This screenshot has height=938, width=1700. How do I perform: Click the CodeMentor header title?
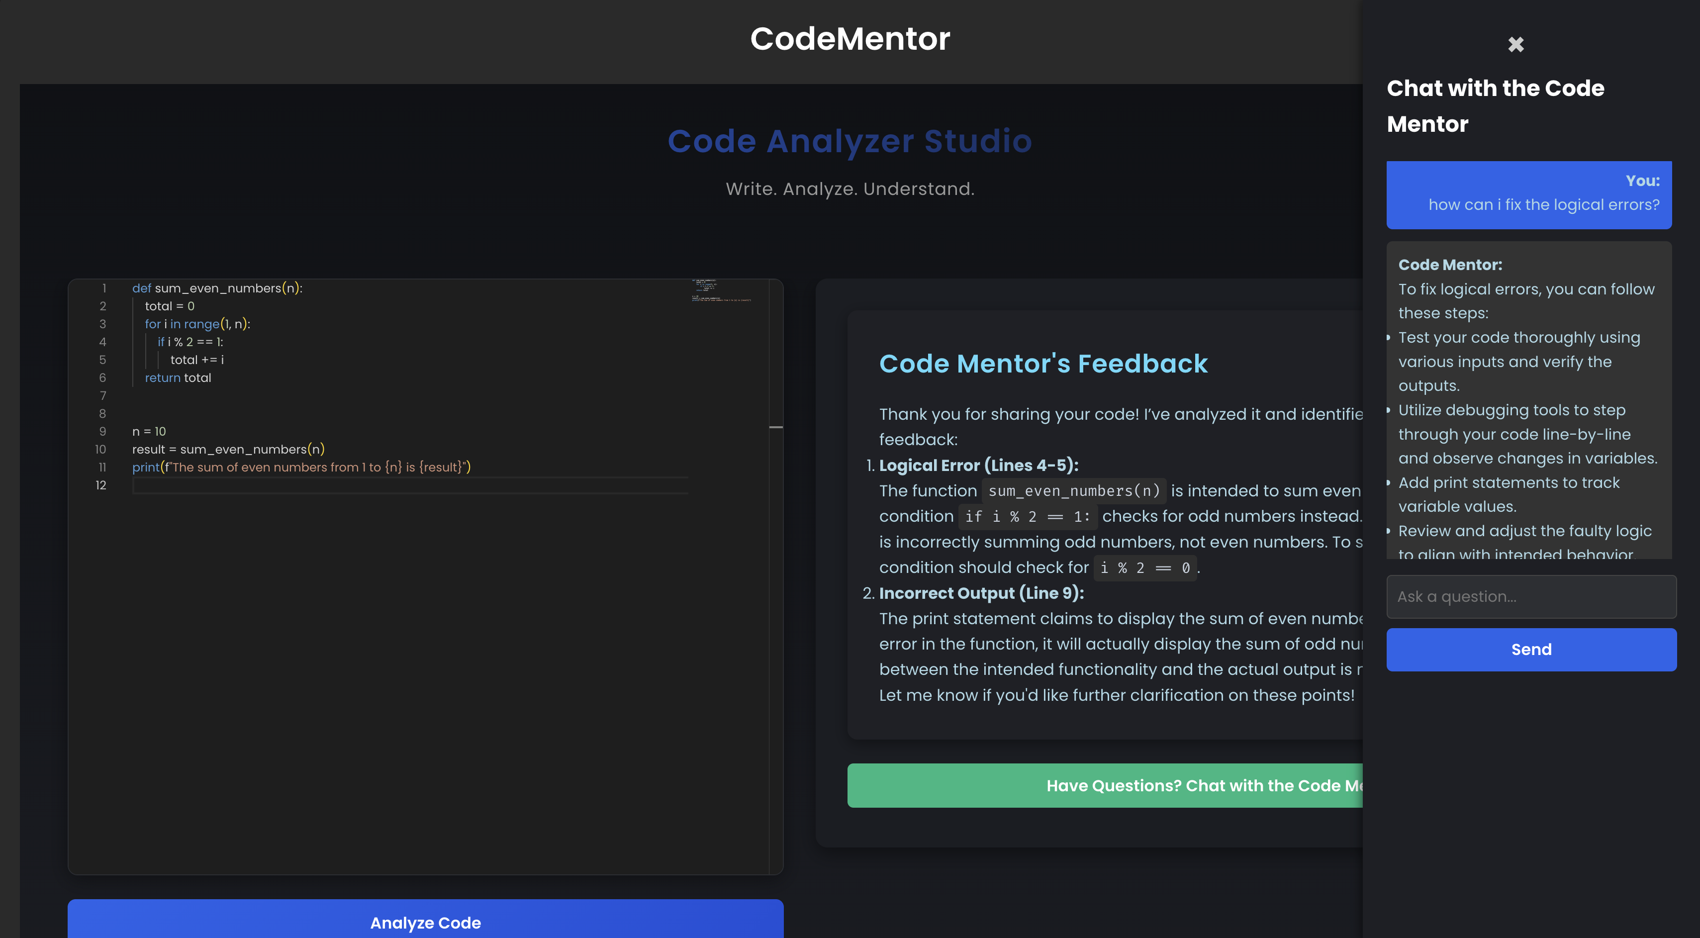point(850,39)
